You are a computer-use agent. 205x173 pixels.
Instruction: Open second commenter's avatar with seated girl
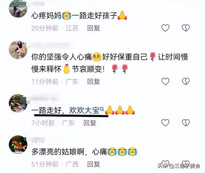[x=18, y=50]
